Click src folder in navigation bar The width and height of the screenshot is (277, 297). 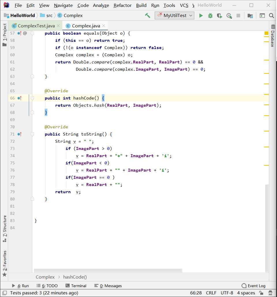click(46, 16)
